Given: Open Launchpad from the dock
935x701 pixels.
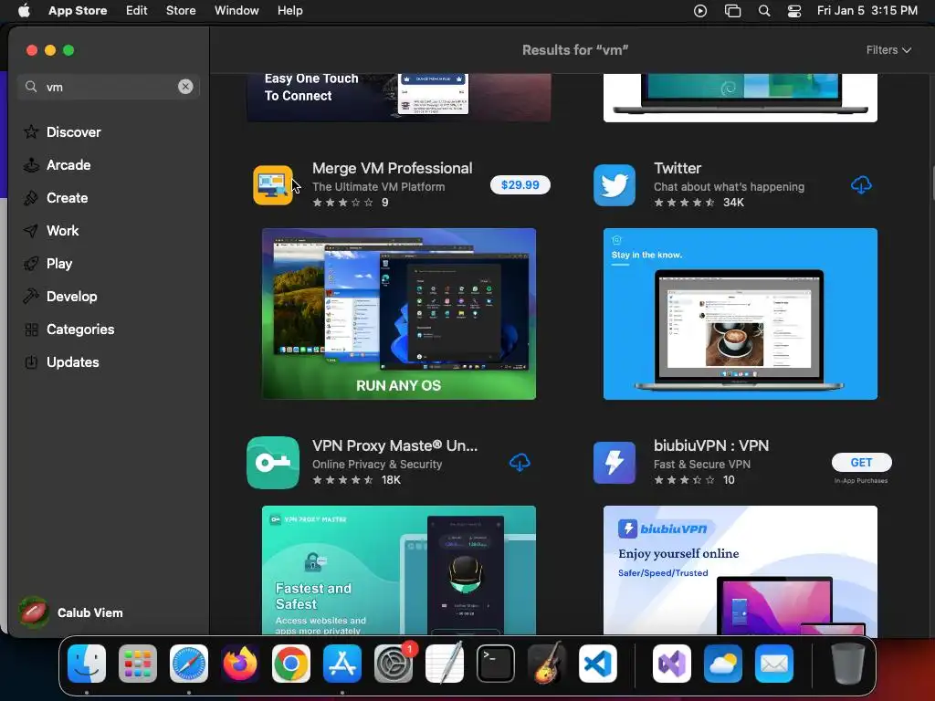Looking at the screenshot, I should (138, 664).
